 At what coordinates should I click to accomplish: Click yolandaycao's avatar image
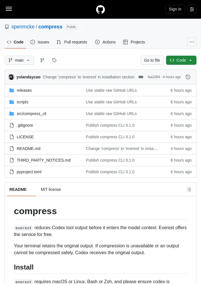click(x=11, y=77)
